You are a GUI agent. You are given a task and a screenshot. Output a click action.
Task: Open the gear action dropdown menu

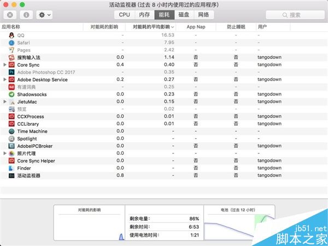click(44, 15)
